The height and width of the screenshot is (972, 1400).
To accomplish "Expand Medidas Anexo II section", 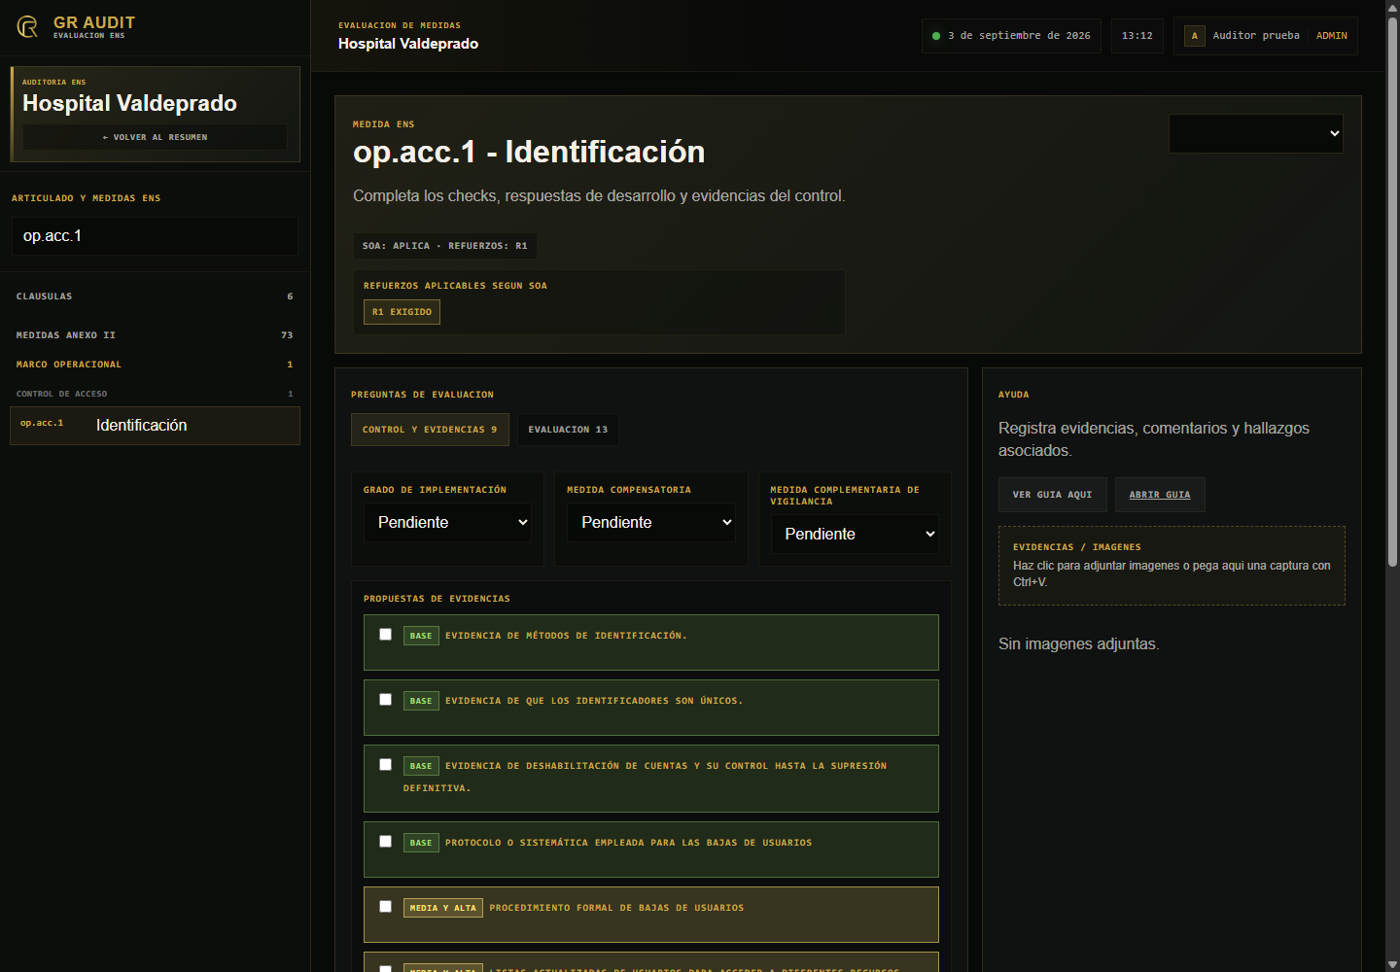I will [155, 335].
